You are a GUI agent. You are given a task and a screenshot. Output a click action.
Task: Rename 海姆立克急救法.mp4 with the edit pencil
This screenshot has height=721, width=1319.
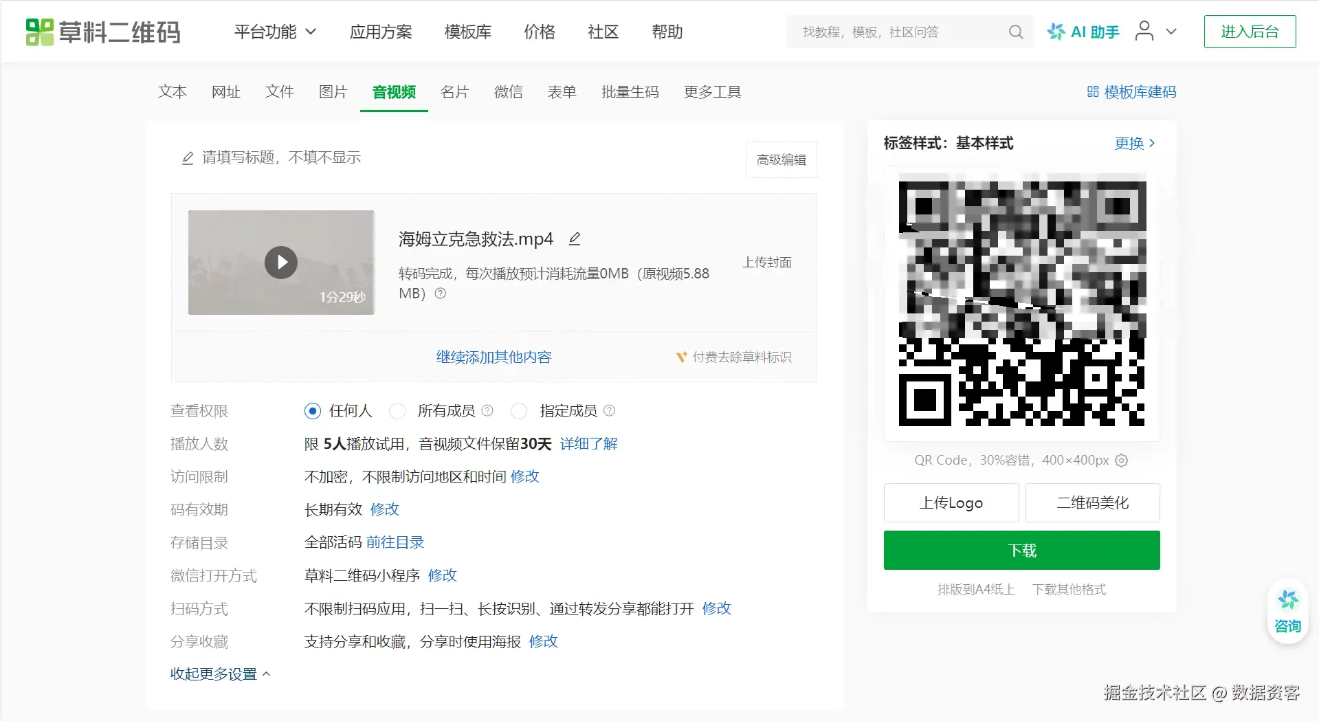tap(575, 239)
